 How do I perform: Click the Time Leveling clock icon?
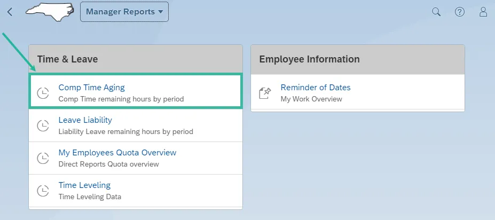[43, 191]
